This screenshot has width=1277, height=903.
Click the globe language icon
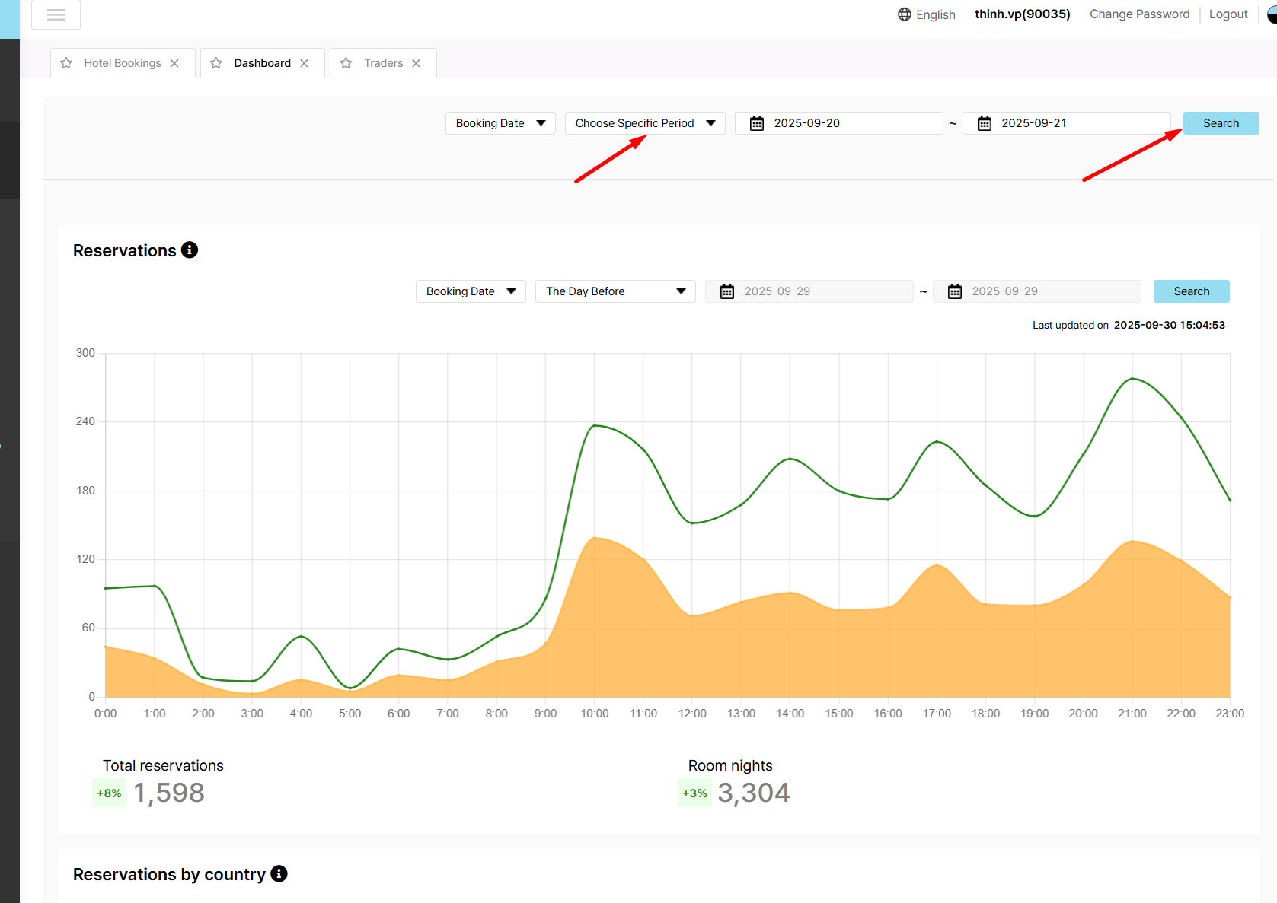click(x=904, y=14)
